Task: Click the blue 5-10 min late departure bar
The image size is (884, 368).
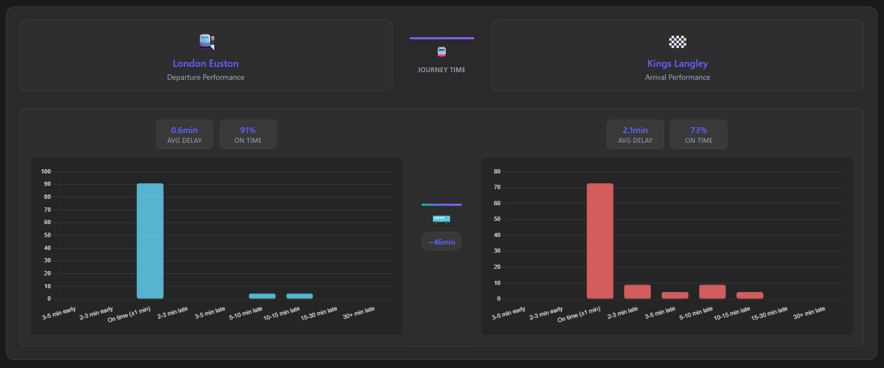Action: coord(262,296)
